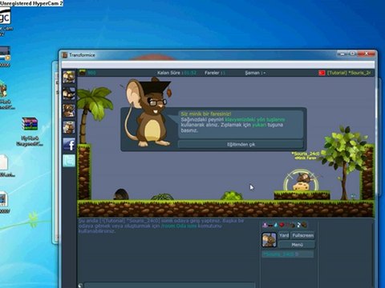Click the Yard button
Viewport: 385px width, 288px height.
tap(284, 235)
